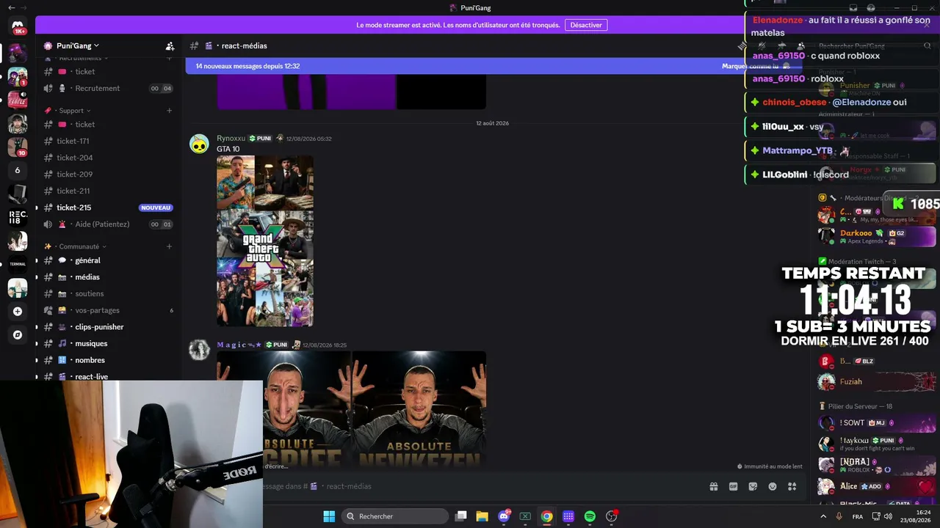940x528 pixels.
Task: Open the soutiens channel
Action: pyautogui.click(x=109, y=293)
